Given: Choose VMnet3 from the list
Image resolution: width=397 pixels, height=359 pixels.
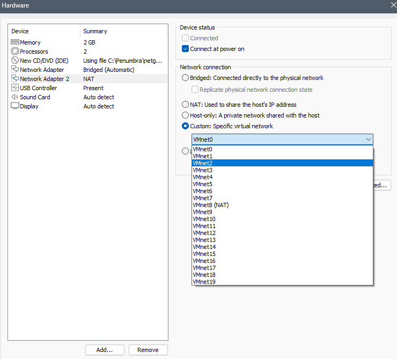Looking at the screenshot, I should (282, 170).
